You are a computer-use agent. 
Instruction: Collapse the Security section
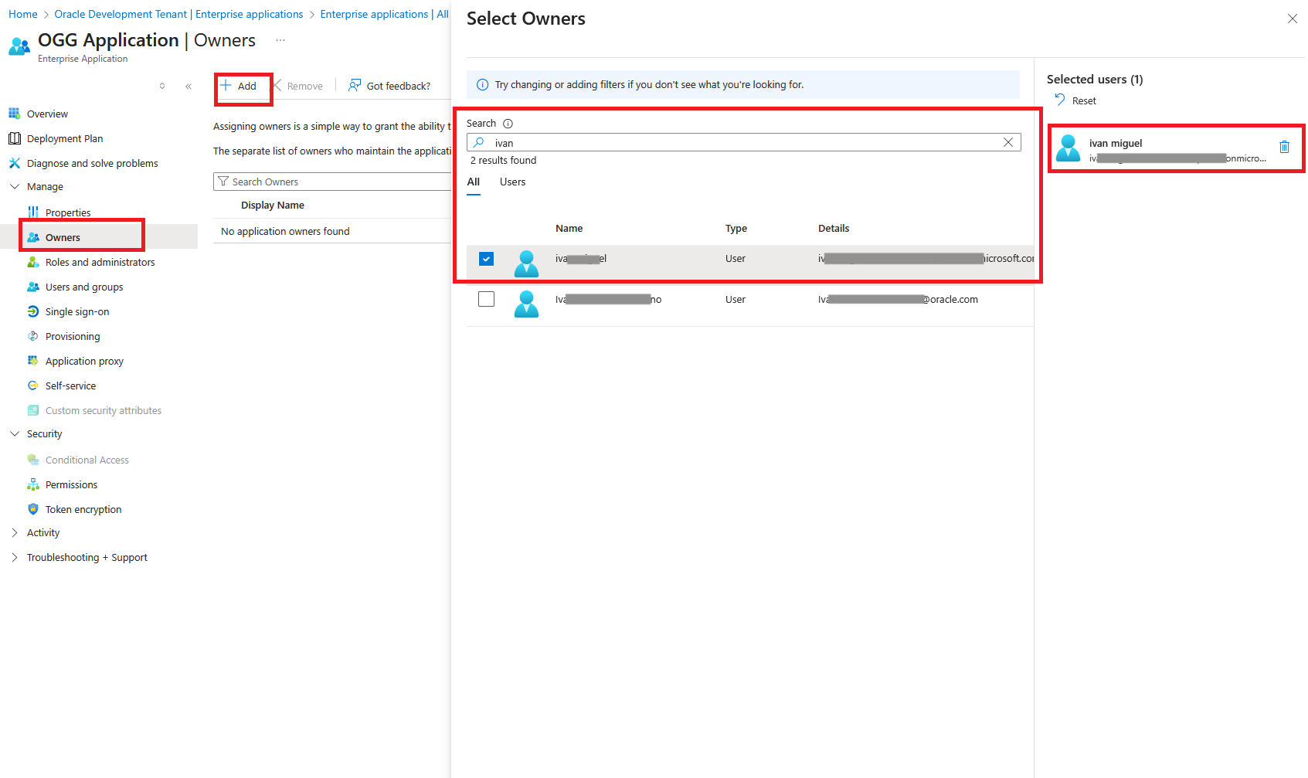[15, 433]
